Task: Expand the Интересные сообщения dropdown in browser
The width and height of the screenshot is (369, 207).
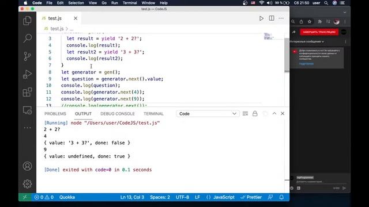Action: 307,41
